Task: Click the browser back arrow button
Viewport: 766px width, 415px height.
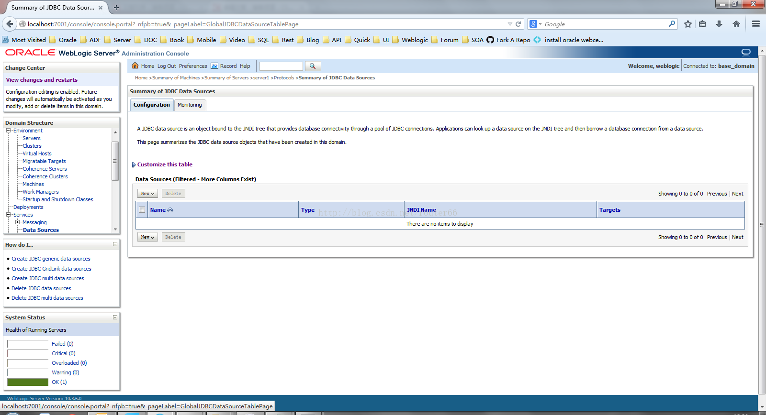Action: pos(10,24)
